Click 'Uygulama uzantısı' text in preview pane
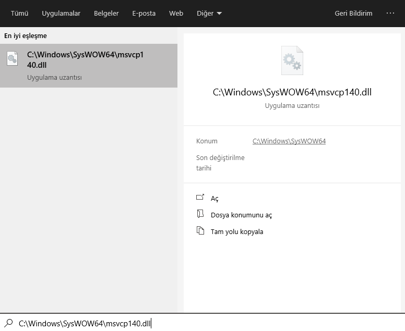 [x=292, y=105]
